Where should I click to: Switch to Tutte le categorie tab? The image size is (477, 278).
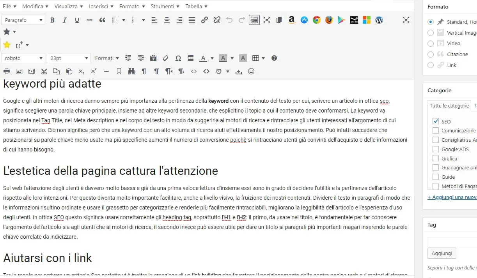coord(449,106)
